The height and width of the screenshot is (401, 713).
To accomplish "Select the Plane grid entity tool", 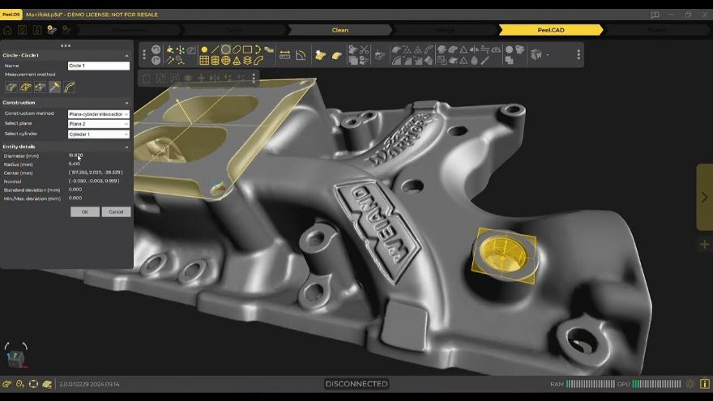I will tap(204, 60).
